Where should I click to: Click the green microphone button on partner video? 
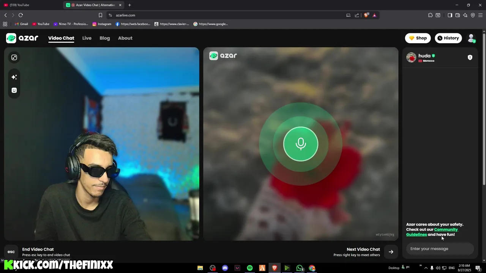[301, 144]
